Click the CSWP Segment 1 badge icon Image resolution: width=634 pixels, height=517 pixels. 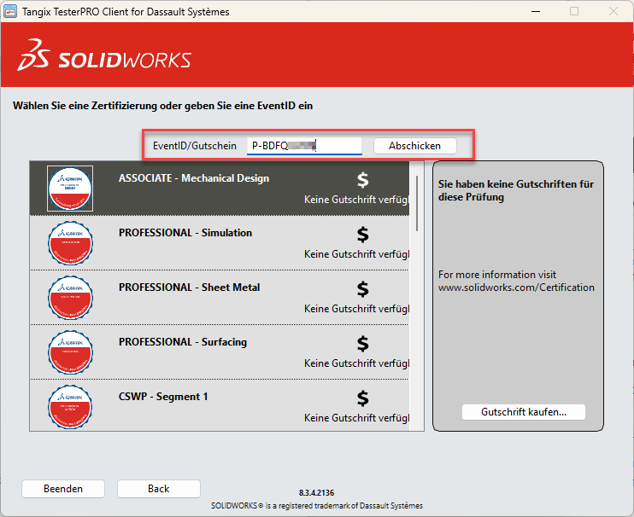pos(70,406)
